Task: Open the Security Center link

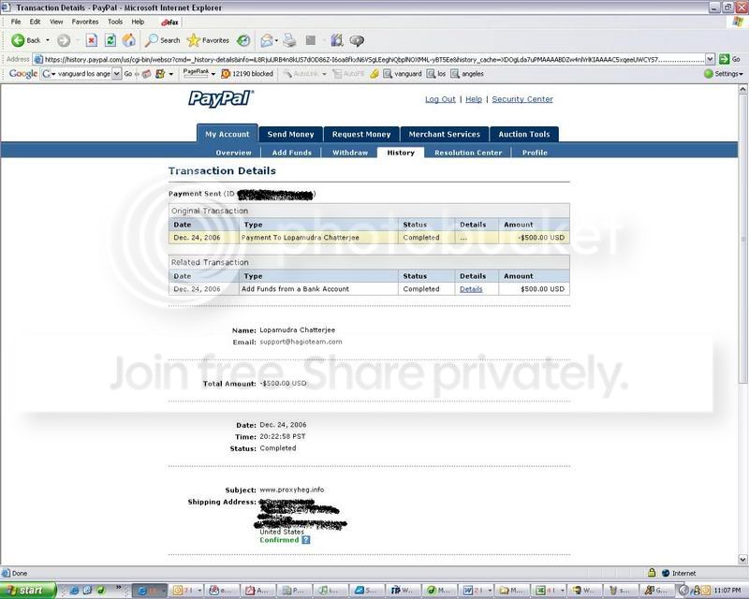Action: [x=522, y=99]
